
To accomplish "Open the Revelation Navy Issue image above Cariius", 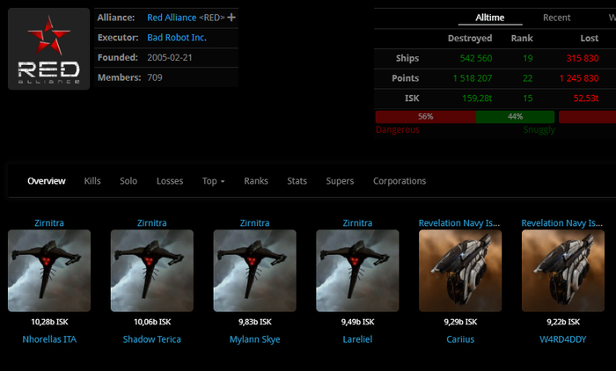I will tap(460, 271).
